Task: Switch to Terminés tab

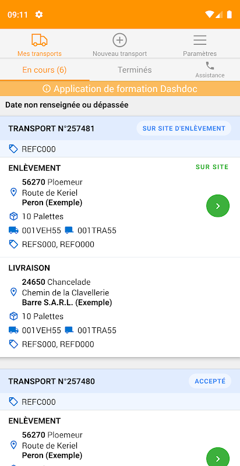Action: coord(135,70)
